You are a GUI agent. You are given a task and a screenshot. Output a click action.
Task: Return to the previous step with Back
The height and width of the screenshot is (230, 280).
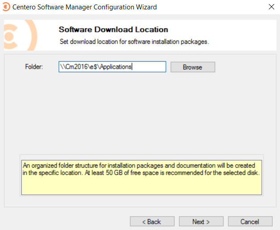tap(152, 222)
